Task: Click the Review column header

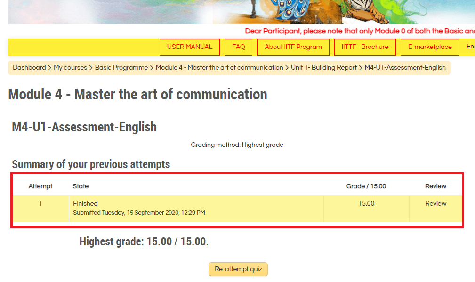Action: (435, 186)
